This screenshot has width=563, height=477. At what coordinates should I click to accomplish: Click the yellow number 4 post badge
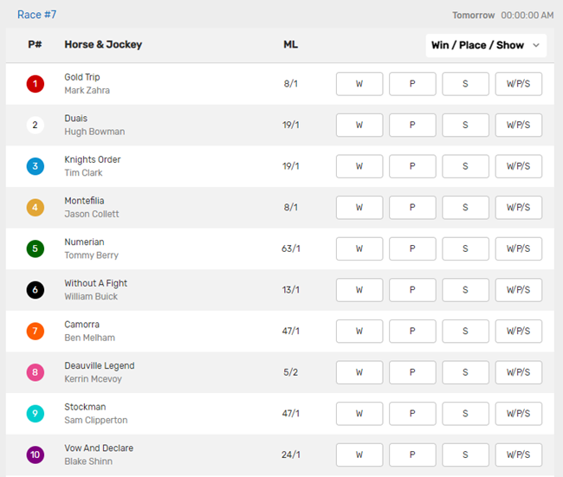tap(35, 208)
